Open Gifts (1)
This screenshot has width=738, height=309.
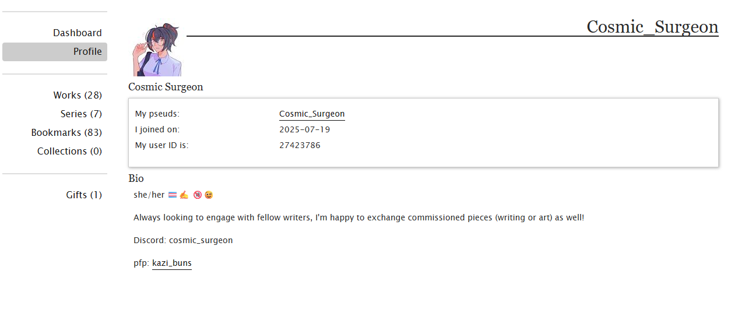(x=84, y=195)
